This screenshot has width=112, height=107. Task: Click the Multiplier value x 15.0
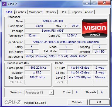[x=37, y=72]
